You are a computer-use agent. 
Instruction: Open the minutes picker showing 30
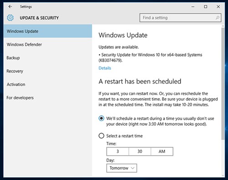tap(140, 151)
